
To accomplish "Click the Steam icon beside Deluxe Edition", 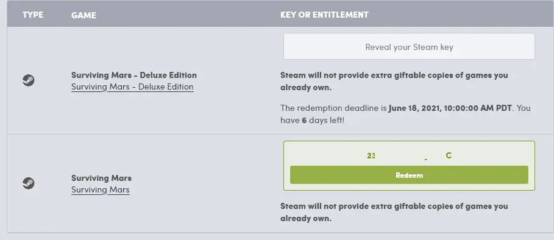I will coord(28,80).
